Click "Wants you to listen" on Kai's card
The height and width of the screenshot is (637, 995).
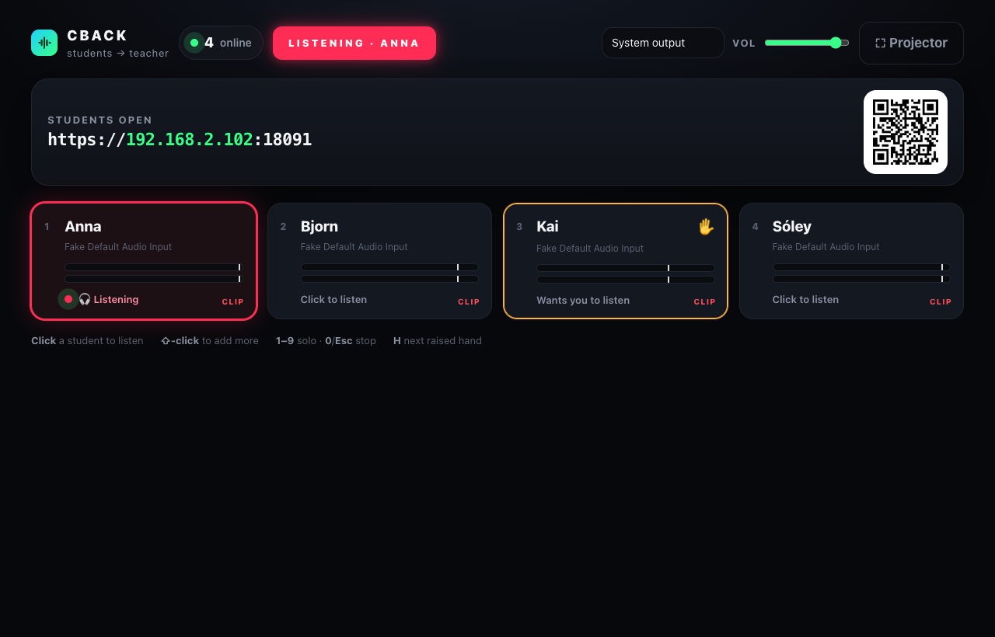click(x=583, y=301)
